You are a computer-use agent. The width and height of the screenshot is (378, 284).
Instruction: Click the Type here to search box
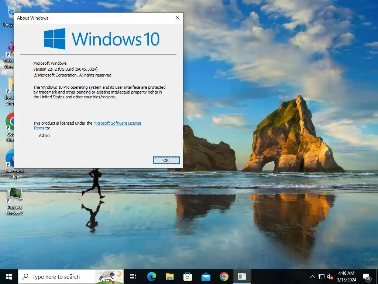pyautogui.click(x=71, y=277)
